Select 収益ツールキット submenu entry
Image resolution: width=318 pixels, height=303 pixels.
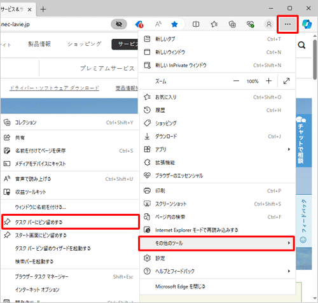point(69,192)
